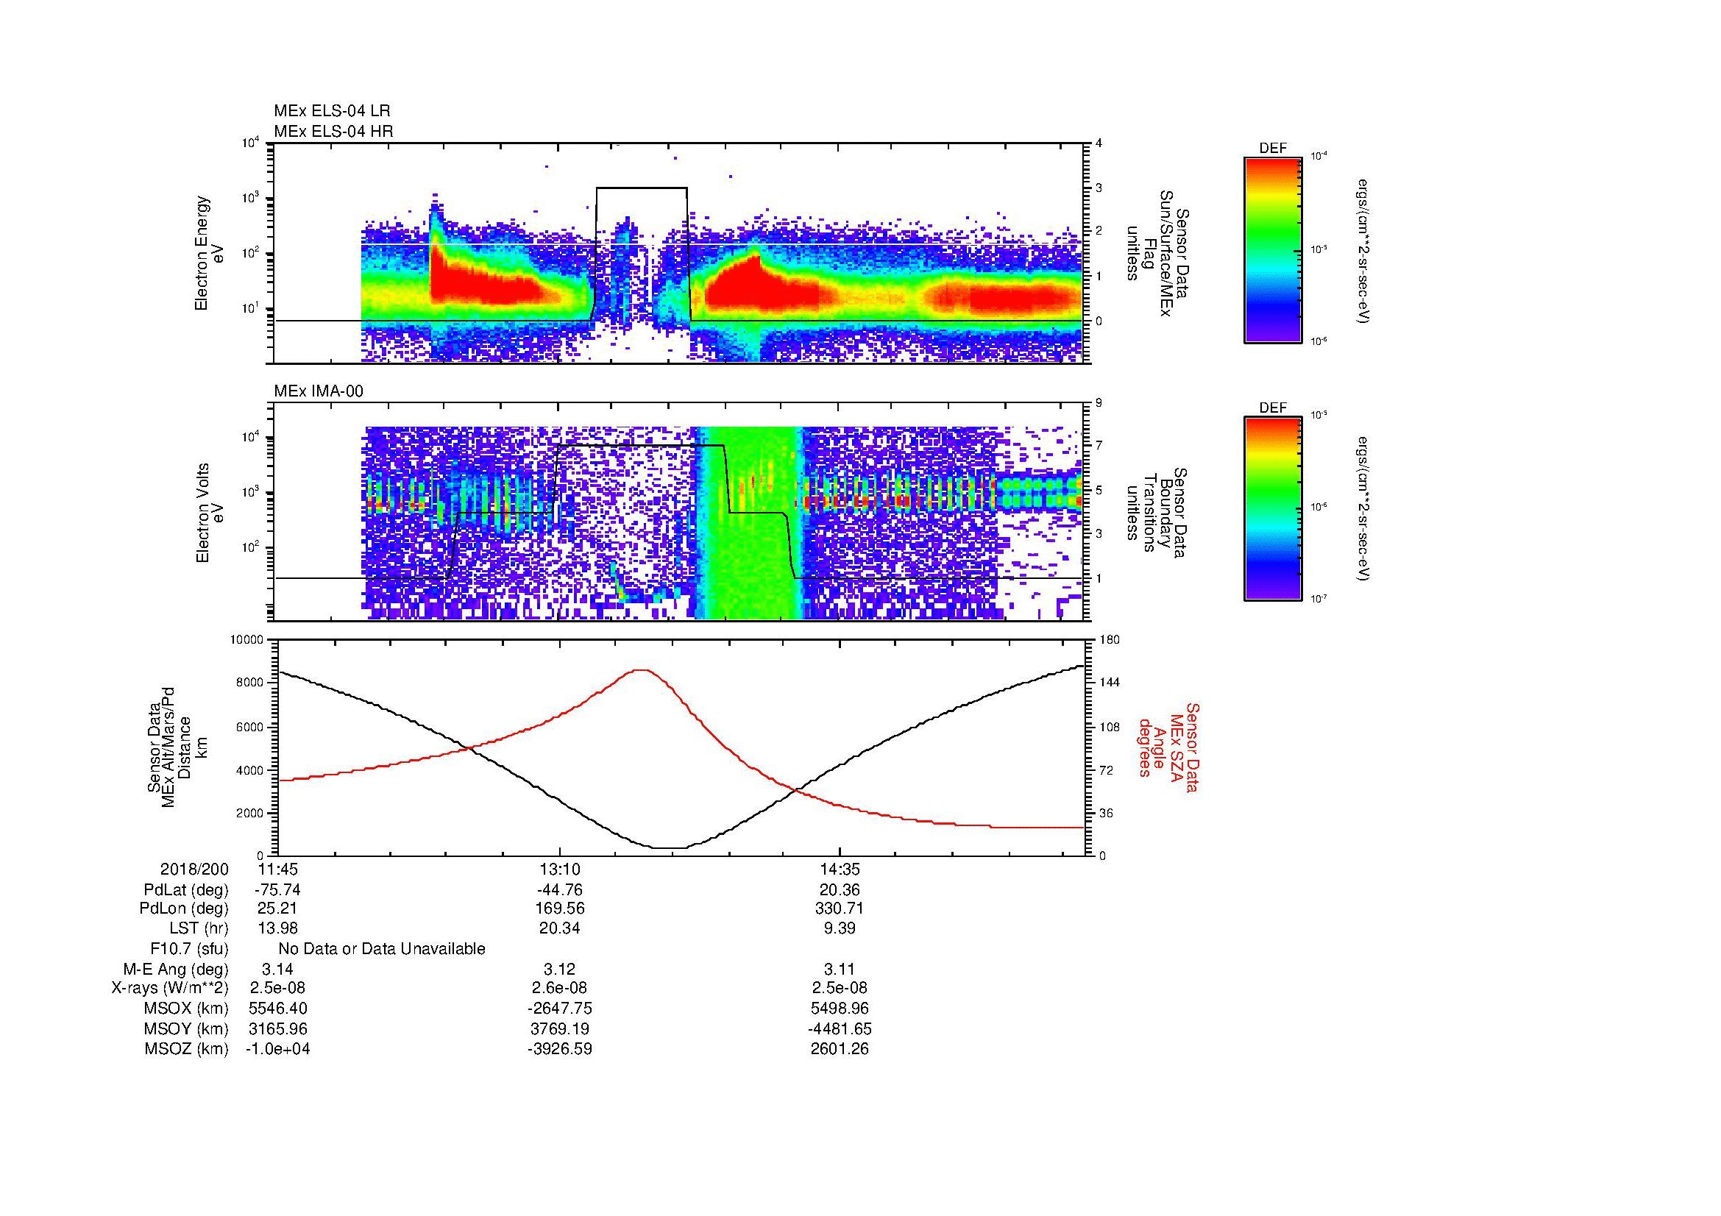Click the 144 degree SZA axis tick
Screen dimensions: 1721x1216
(x=1110, y=683)
